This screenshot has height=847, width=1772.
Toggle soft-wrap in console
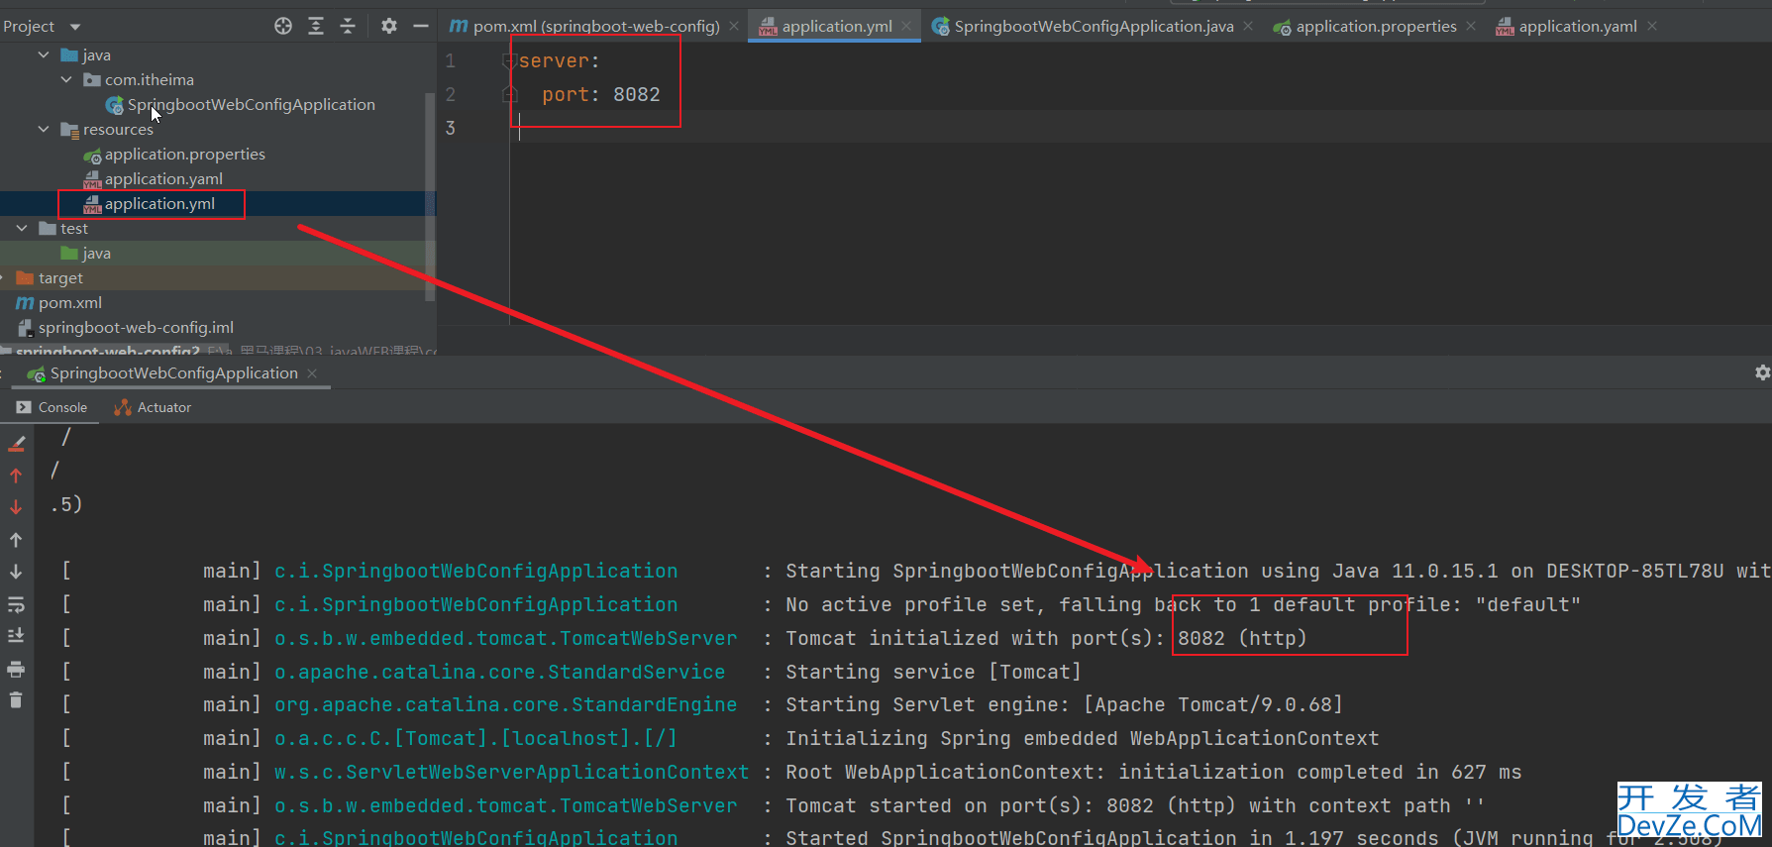16,604
